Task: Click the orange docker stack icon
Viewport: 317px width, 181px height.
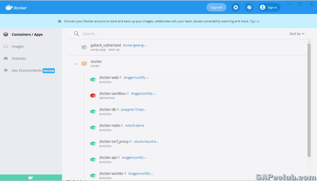Action: [84, 63]
